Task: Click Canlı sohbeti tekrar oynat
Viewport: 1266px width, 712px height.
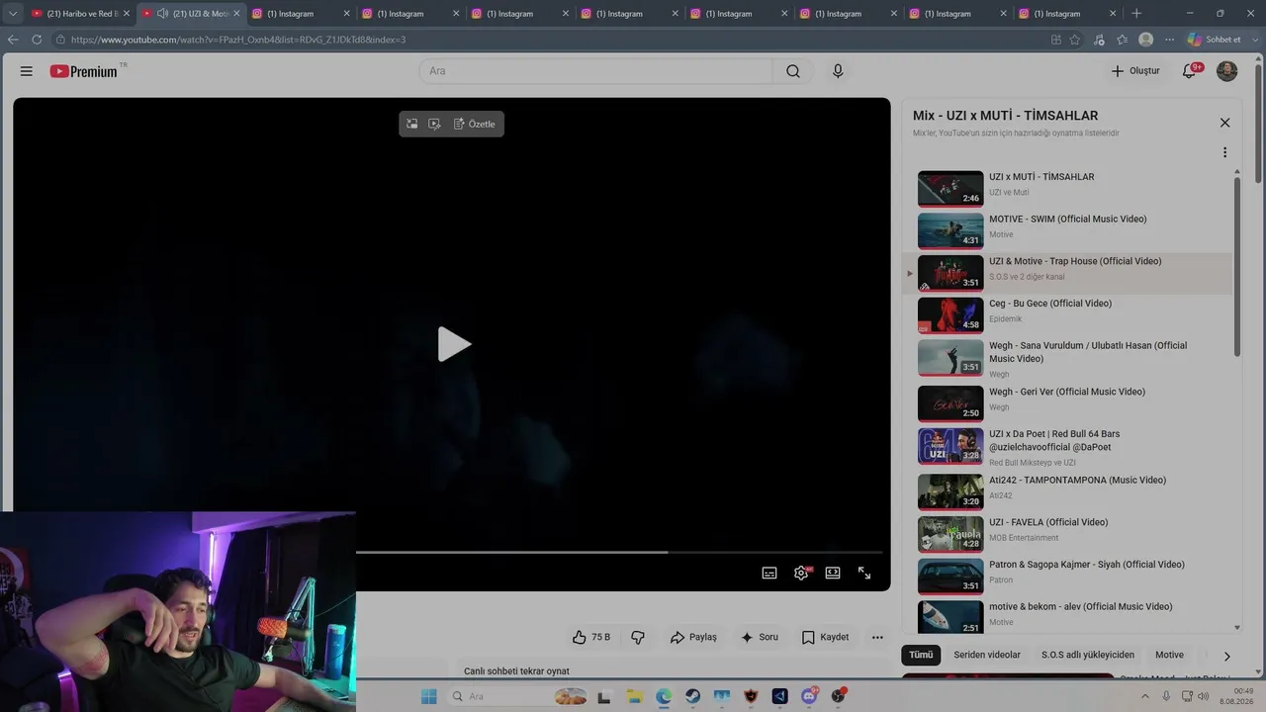Action: click(516, 670)
